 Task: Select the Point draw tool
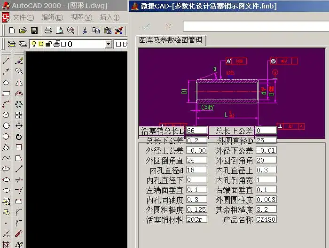6,223
